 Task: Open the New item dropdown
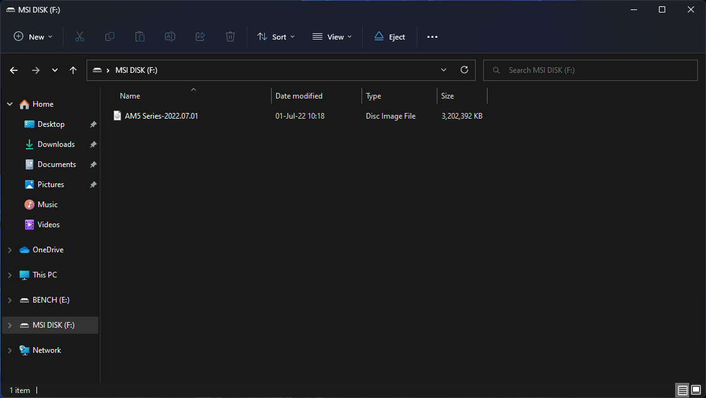(33, 37)
